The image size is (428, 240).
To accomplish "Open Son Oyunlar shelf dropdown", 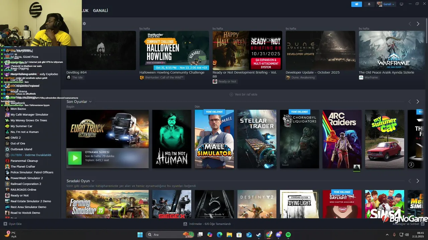I will coord(90,102).
